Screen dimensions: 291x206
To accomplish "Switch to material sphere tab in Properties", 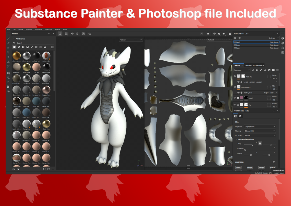I will [x=240, y=116].
